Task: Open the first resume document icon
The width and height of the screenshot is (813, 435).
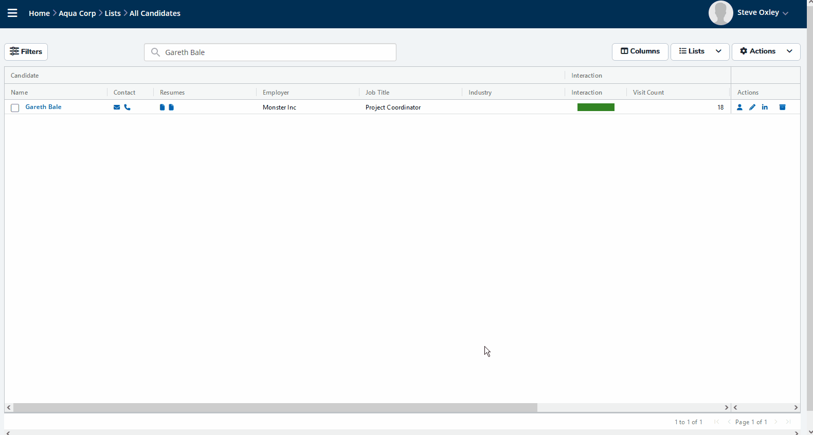Action: 162,107
